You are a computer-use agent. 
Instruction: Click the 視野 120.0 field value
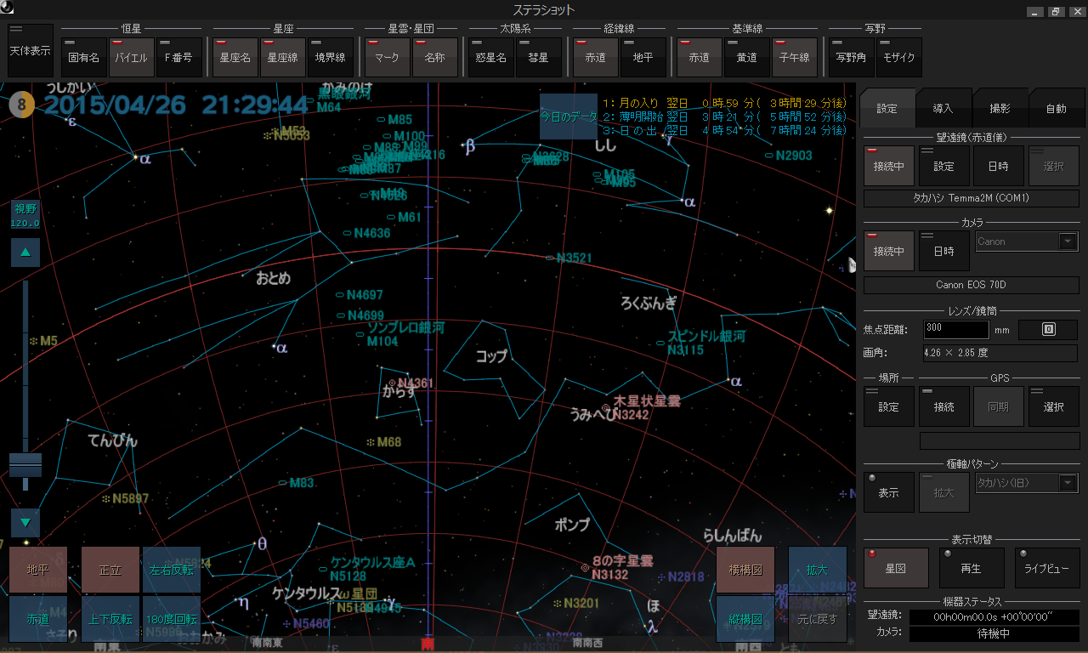pos(25,215)
